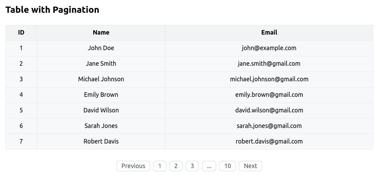Select the Name column header
Viewport: 377px width, 175px height.
tap(101, 33)
